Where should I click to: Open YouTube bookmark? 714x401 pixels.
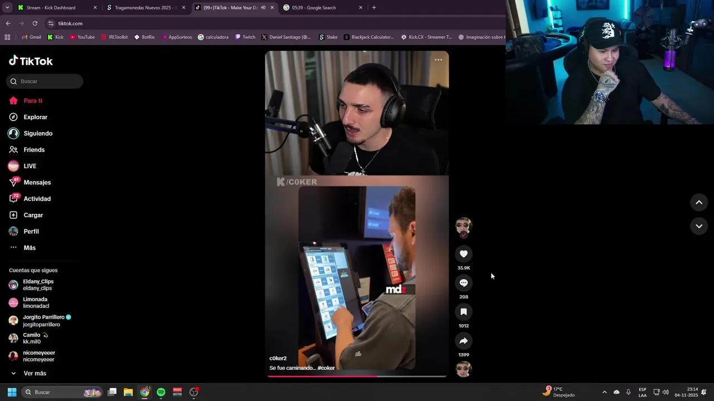click(x=82, y=37)
